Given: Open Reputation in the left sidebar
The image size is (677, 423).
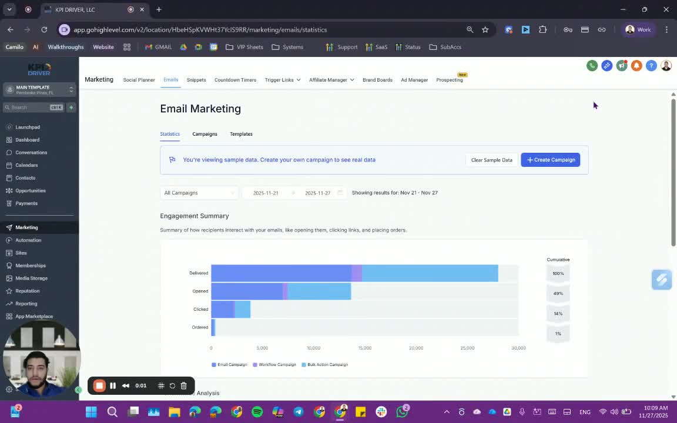Looking at the screenshot, I should [x=27, y=291].
